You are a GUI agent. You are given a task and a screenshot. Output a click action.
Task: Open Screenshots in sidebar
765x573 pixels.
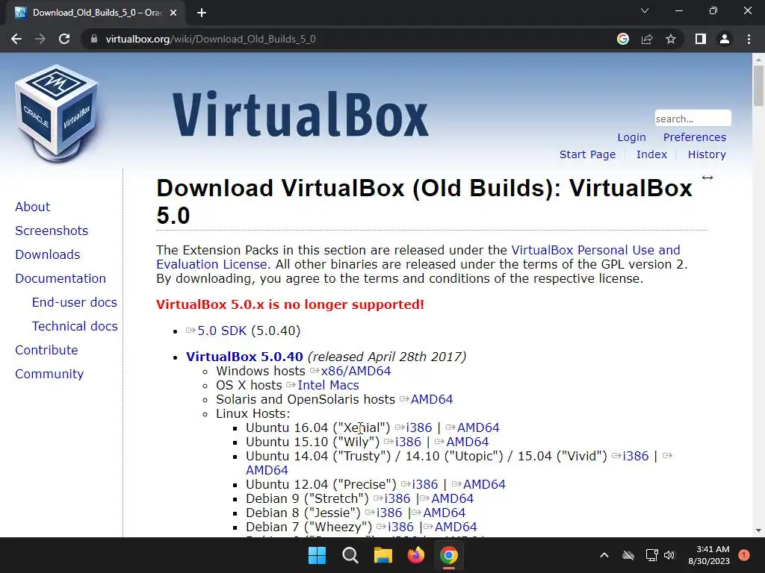[x=52, y=231]
